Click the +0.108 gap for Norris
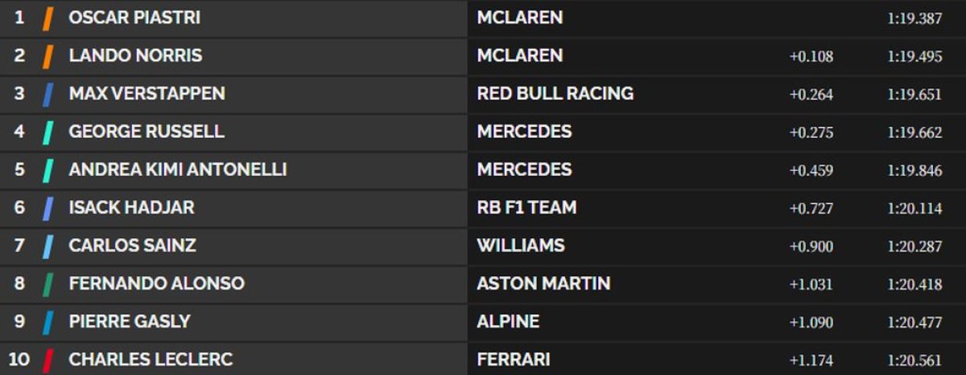 811,57
